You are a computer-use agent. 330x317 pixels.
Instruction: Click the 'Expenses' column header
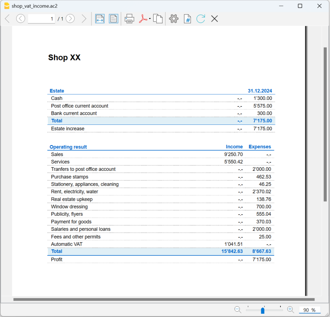[260, 147]
